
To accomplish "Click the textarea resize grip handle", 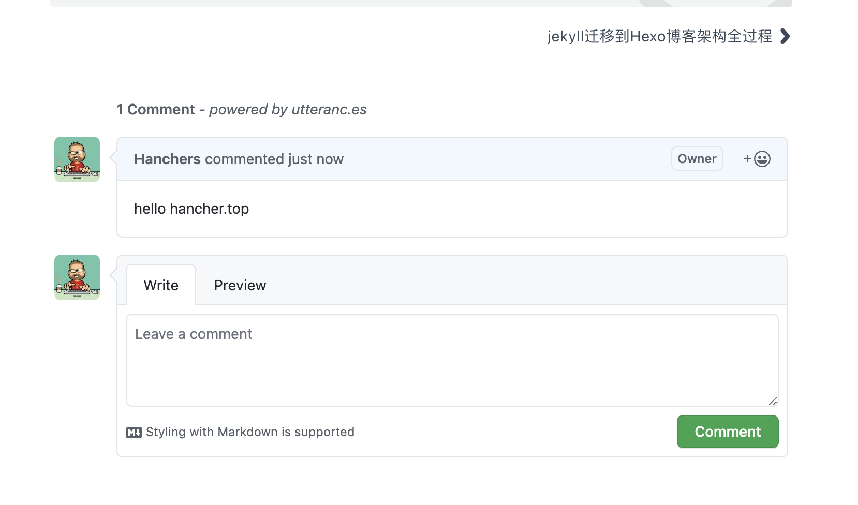I will pyautogui.click(x=773, y=401).
